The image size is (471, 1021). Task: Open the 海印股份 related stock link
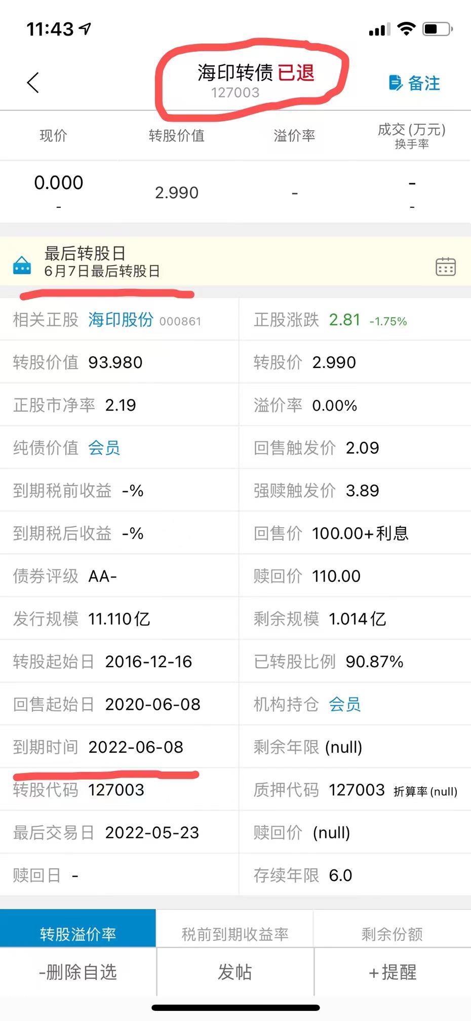(121, 319)
